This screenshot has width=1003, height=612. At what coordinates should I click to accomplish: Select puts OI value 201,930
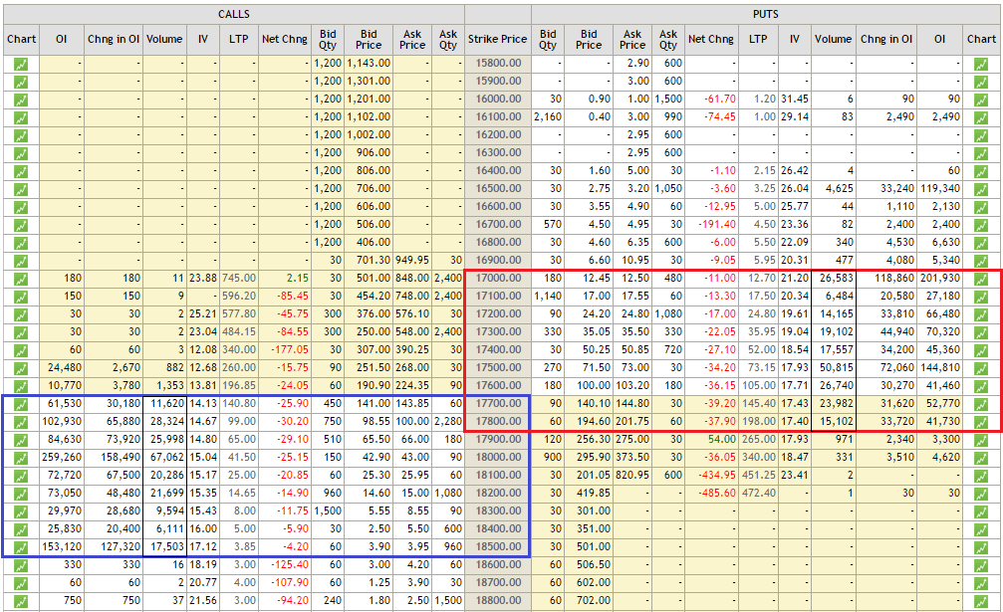coord(940,278)
